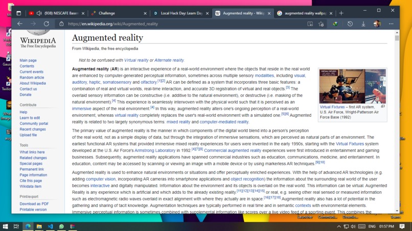Viewport: 412px width, 231px height.
Task: Add this page to favorites star icon
Action: click(x=321, y=24)
